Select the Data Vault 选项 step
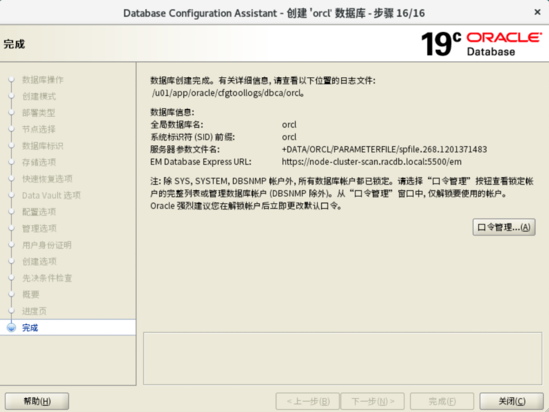Viewport: 549px width, 412px height. point(51,195)
